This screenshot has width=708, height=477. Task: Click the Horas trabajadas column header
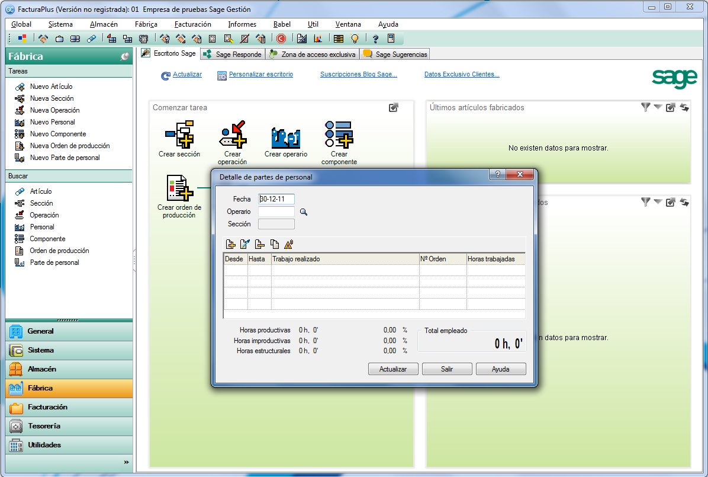tap(496, 259)
